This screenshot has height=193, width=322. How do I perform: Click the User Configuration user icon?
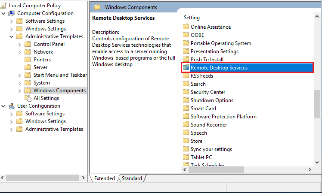click(x=12, y=106)
